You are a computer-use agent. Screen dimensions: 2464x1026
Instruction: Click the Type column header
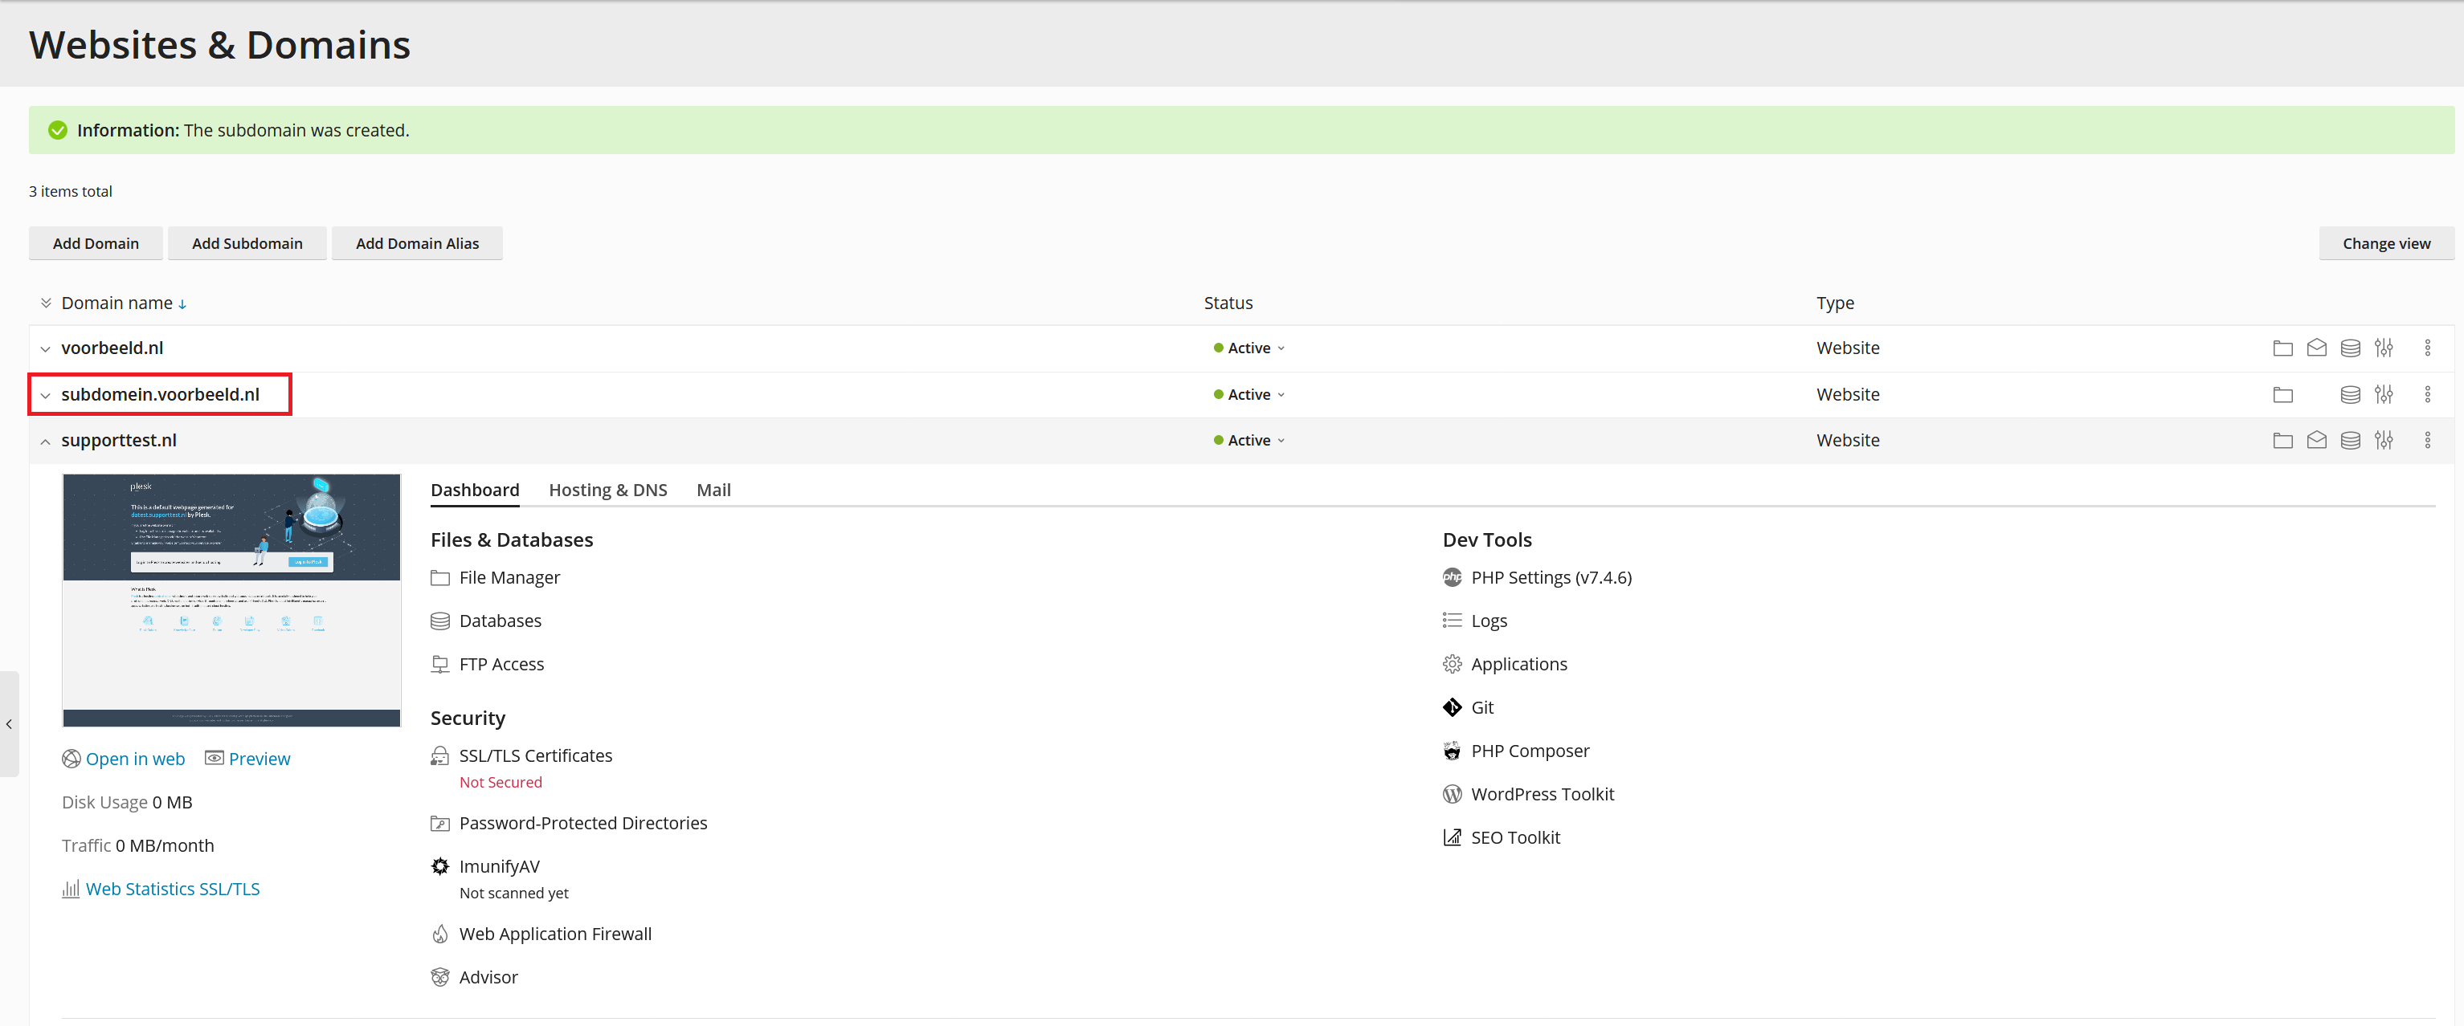1835,303
